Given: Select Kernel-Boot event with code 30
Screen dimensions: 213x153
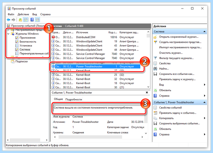Looking at the screenshot, I should (x=96, y=87).
